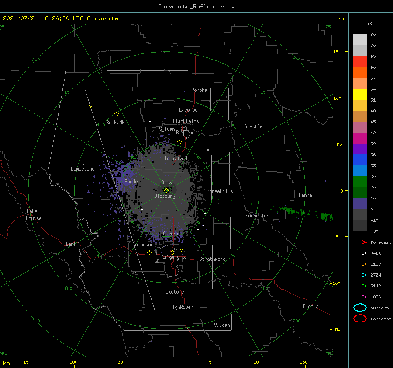Select the magenta 18TS arrow legend icon

click(360, 297)
